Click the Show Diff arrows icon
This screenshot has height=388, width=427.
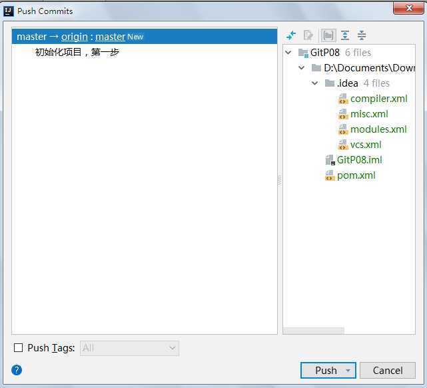[291, 35]
